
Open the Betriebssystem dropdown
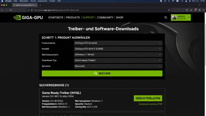point(118,55)
